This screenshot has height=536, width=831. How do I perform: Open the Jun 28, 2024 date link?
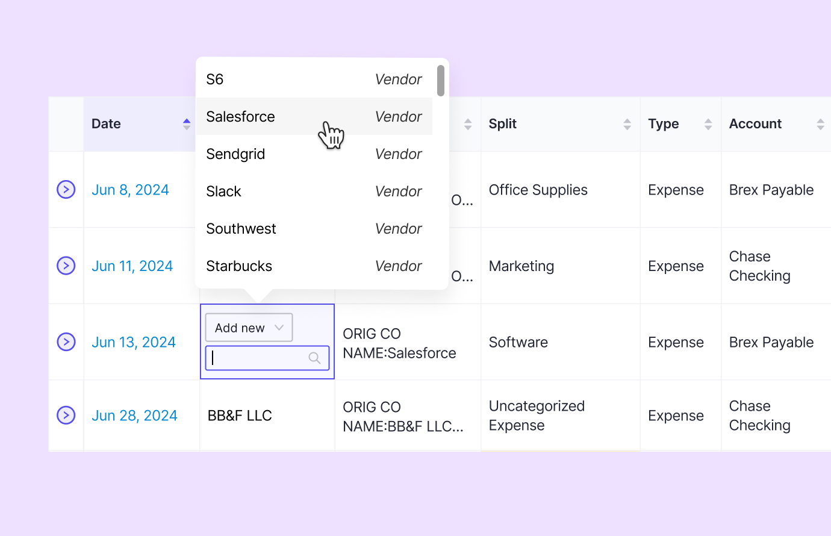[x=134, y=416]
